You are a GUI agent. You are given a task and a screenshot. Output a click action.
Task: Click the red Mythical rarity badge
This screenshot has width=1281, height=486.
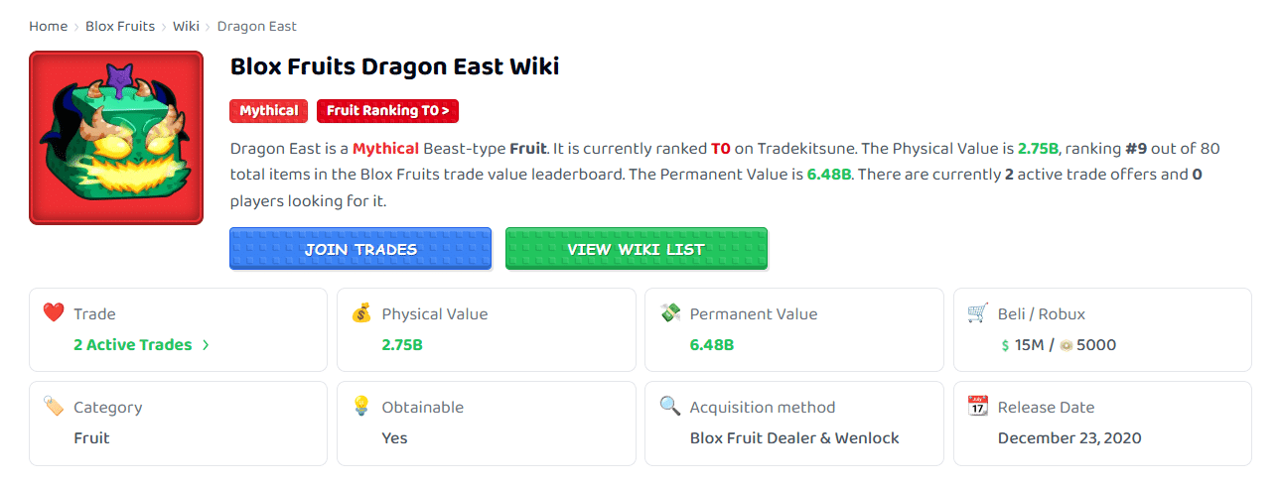point(268,111)
